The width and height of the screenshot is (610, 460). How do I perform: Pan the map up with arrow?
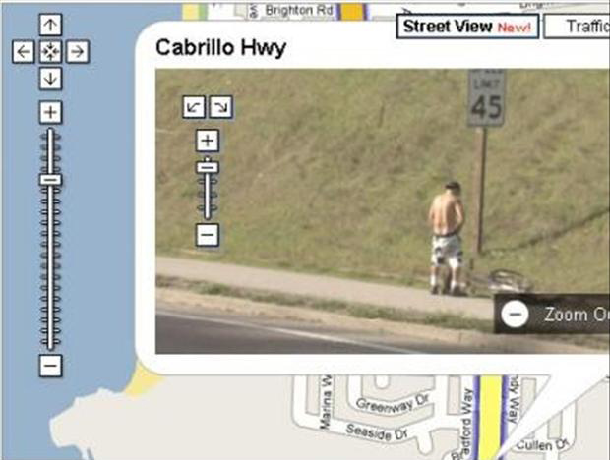(50, 25)
